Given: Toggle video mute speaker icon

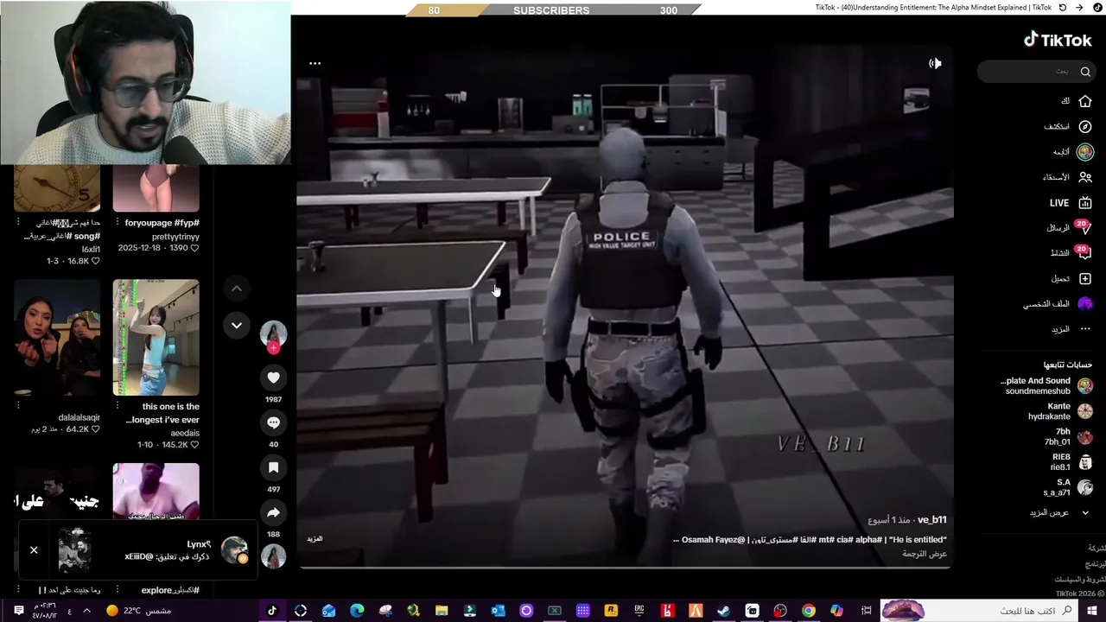Looking at the screenshot, I should [x=935, y=63].
